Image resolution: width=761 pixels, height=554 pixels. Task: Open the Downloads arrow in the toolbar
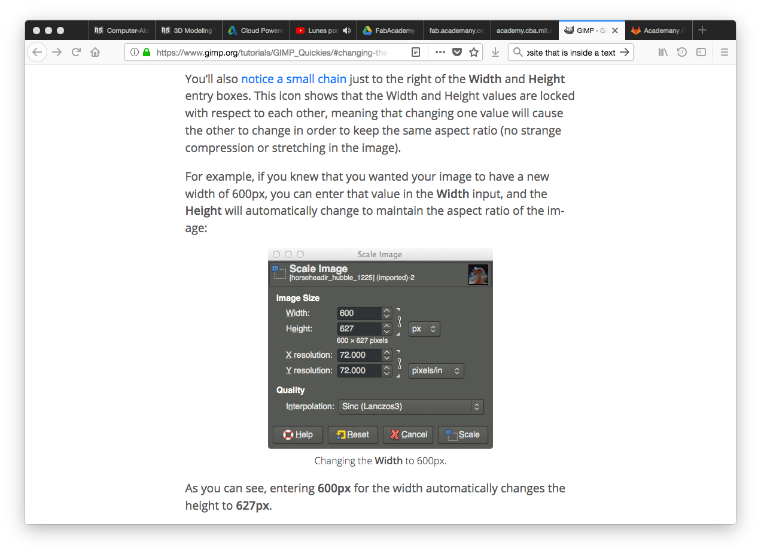coord(495,52)
